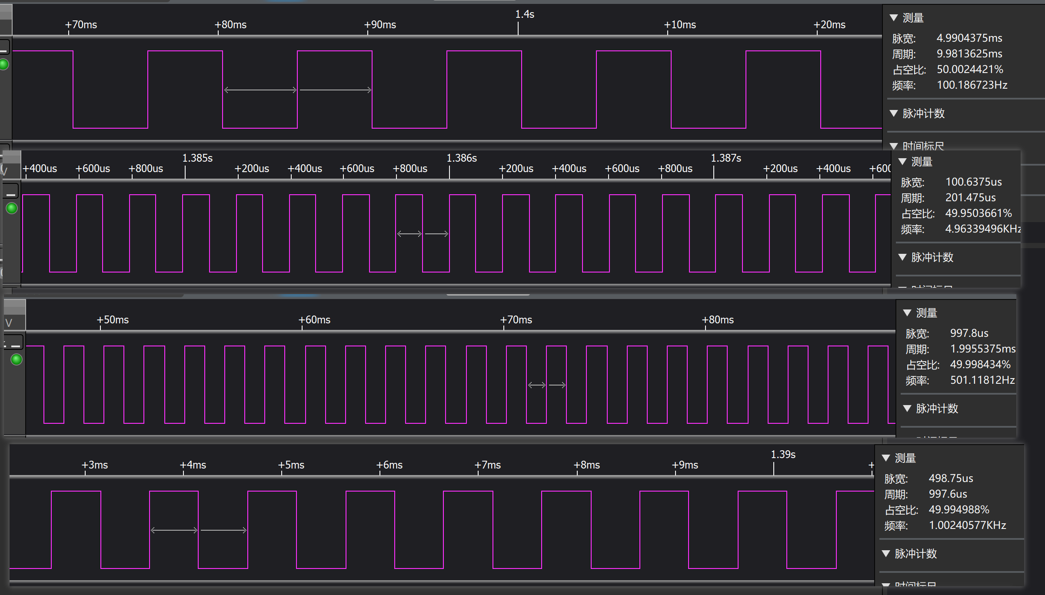
Task: Collapse 测量 section showing 4.96339496KHz
Action: tap(902, 162)
